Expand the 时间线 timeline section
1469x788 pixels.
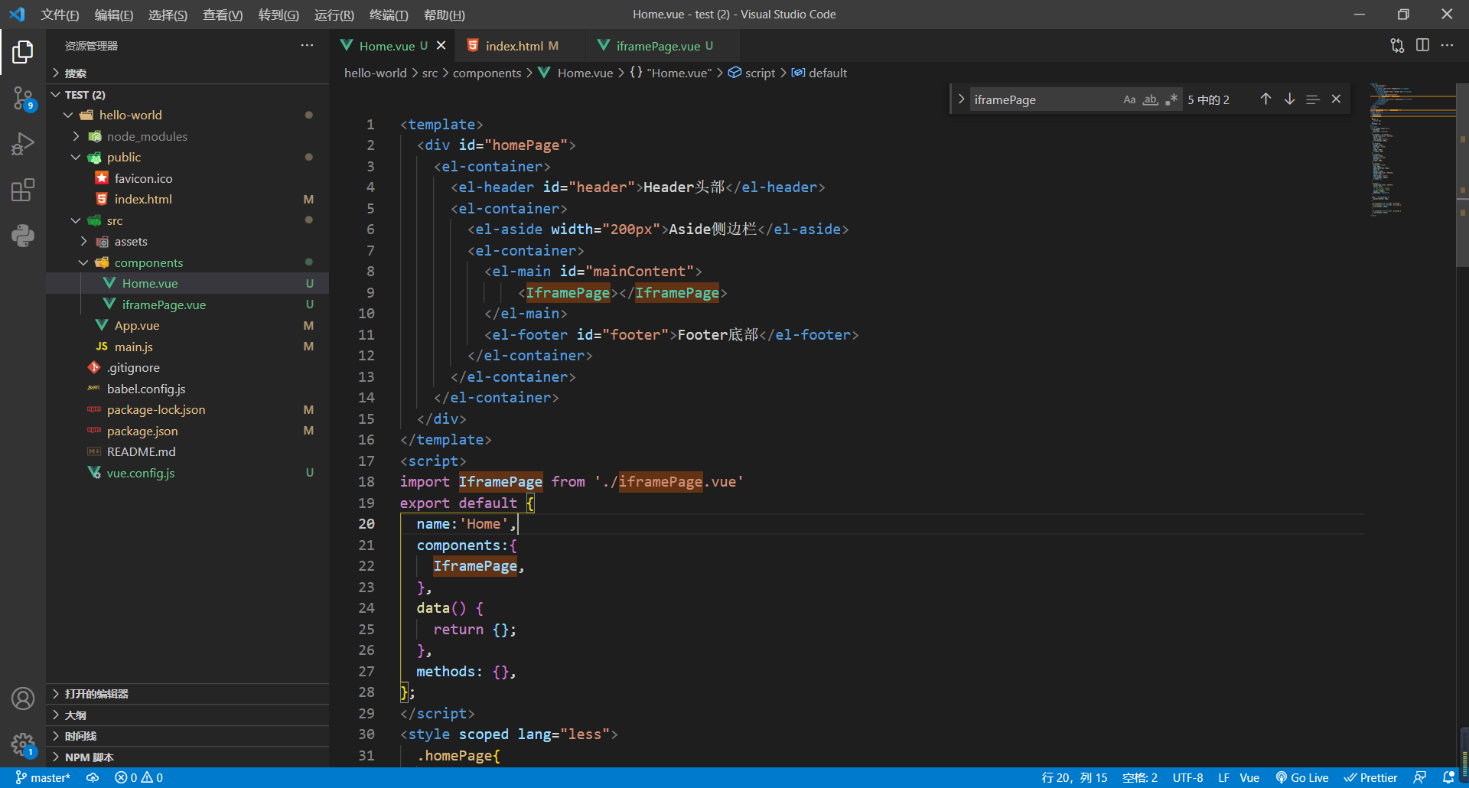tap(187, 736)
